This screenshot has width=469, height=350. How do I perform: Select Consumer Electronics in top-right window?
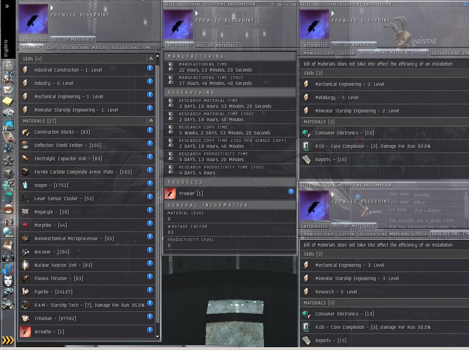tap(384, 133)
